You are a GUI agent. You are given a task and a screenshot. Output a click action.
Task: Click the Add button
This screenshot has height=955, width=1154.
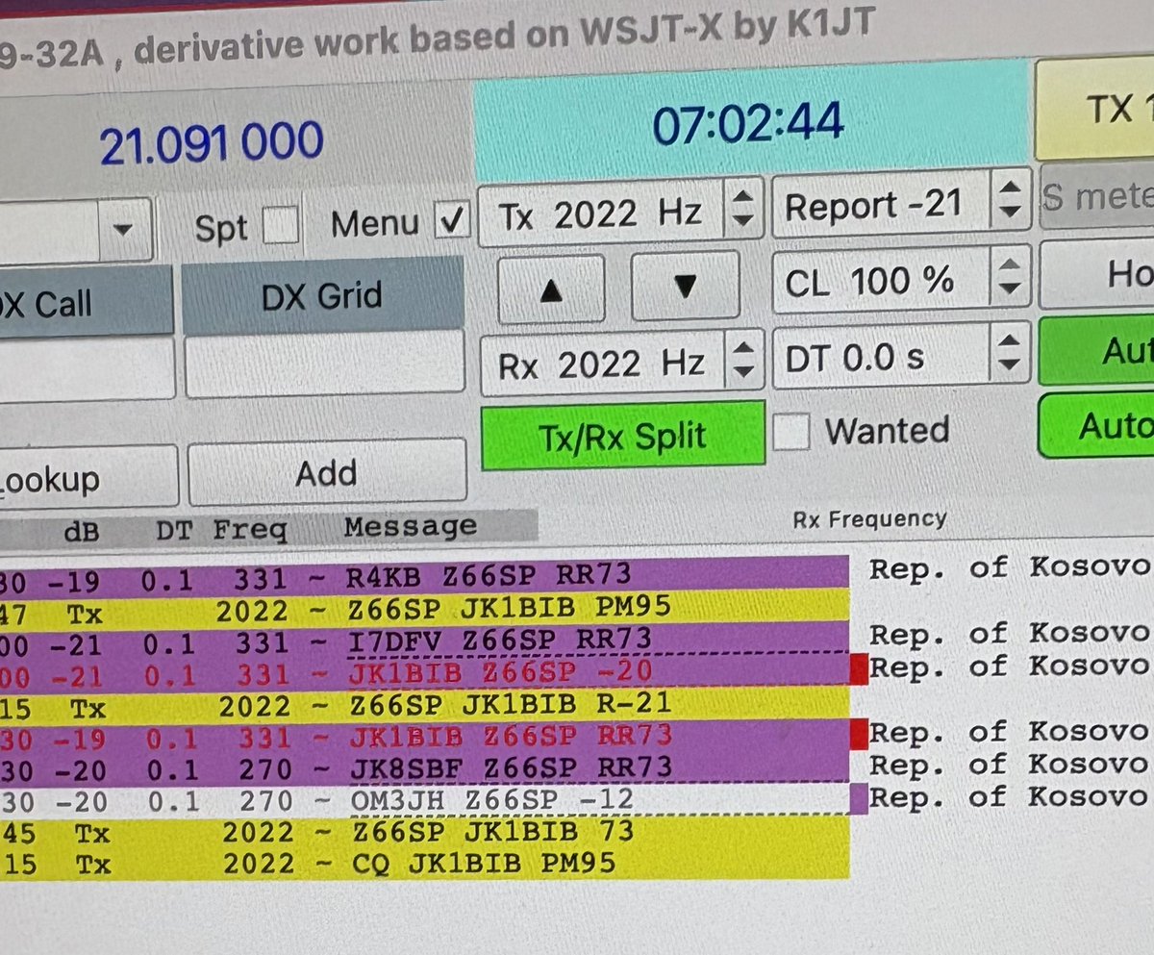point(327,473)
